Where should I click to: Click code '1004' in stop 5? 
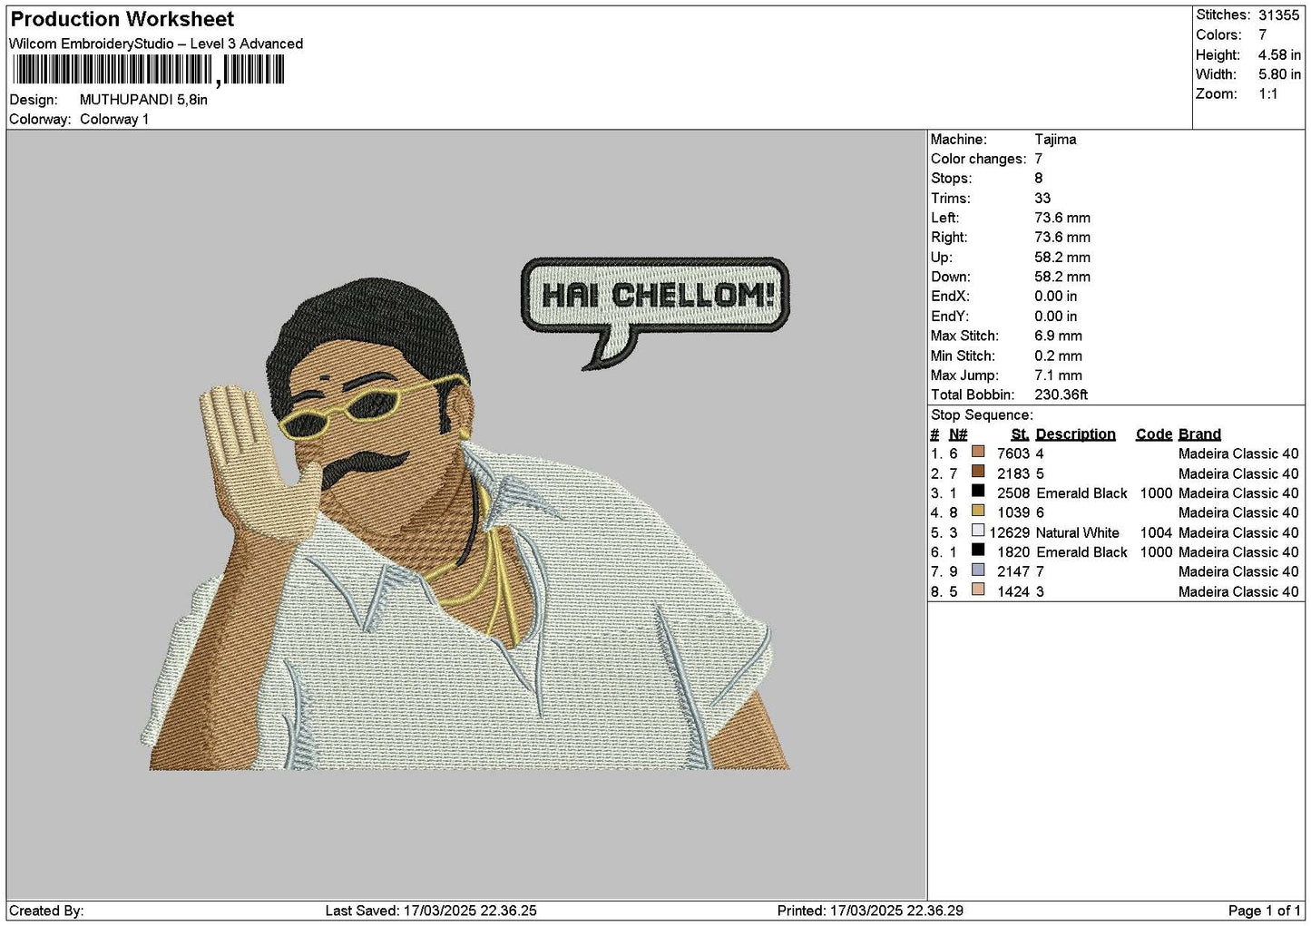[1156, 532]
